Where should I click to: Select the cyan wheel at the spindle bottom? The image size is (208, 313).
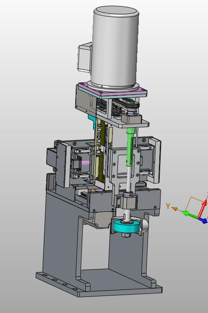pyautogui.click(x=127, y=227)
